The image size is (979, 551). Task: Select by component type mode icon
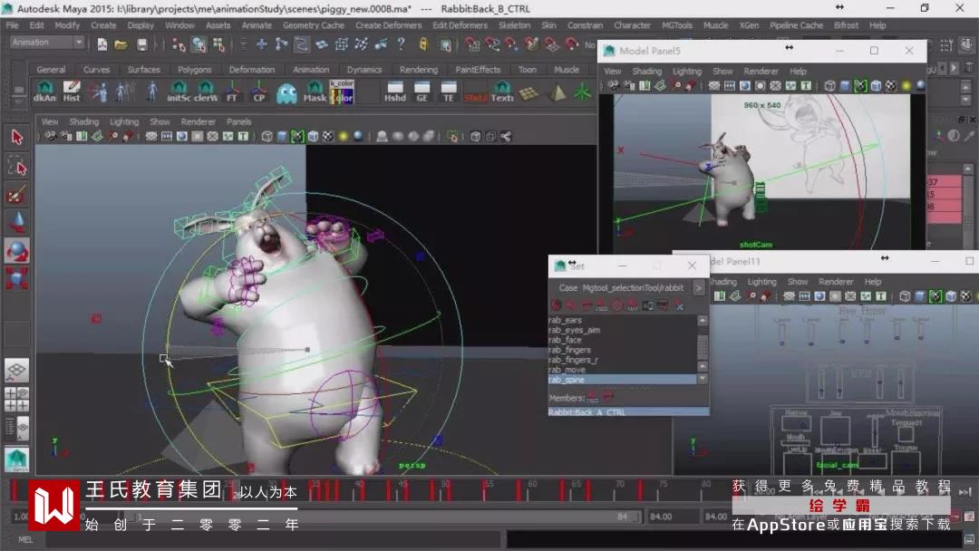(x=218, y=44)
